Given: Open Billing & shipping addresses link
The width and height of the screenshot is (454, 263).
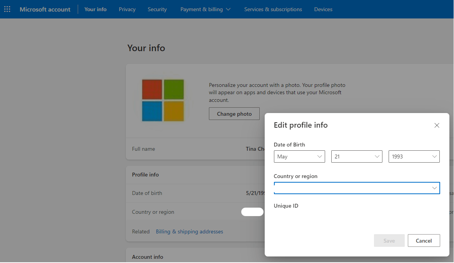Looking at the screenshot, I should (189, 231).
